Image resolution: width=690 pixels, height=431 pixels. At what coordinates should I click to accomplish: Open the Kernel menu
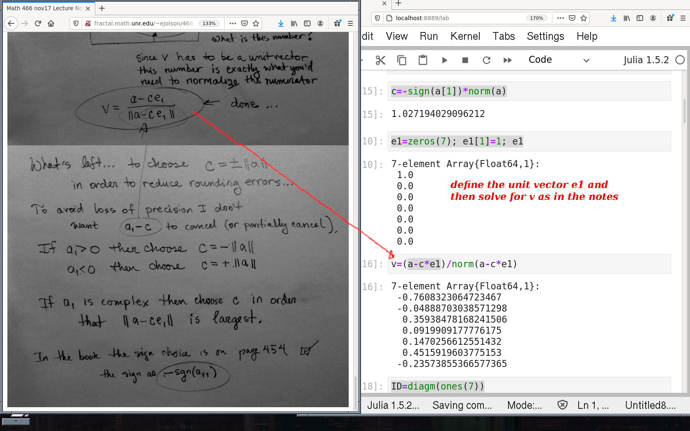[x=465, y=37]
